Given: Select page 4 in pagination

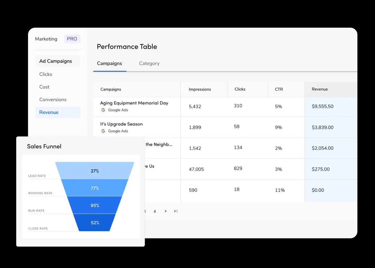Looking at the screenshot, I should tap(155, 211).
